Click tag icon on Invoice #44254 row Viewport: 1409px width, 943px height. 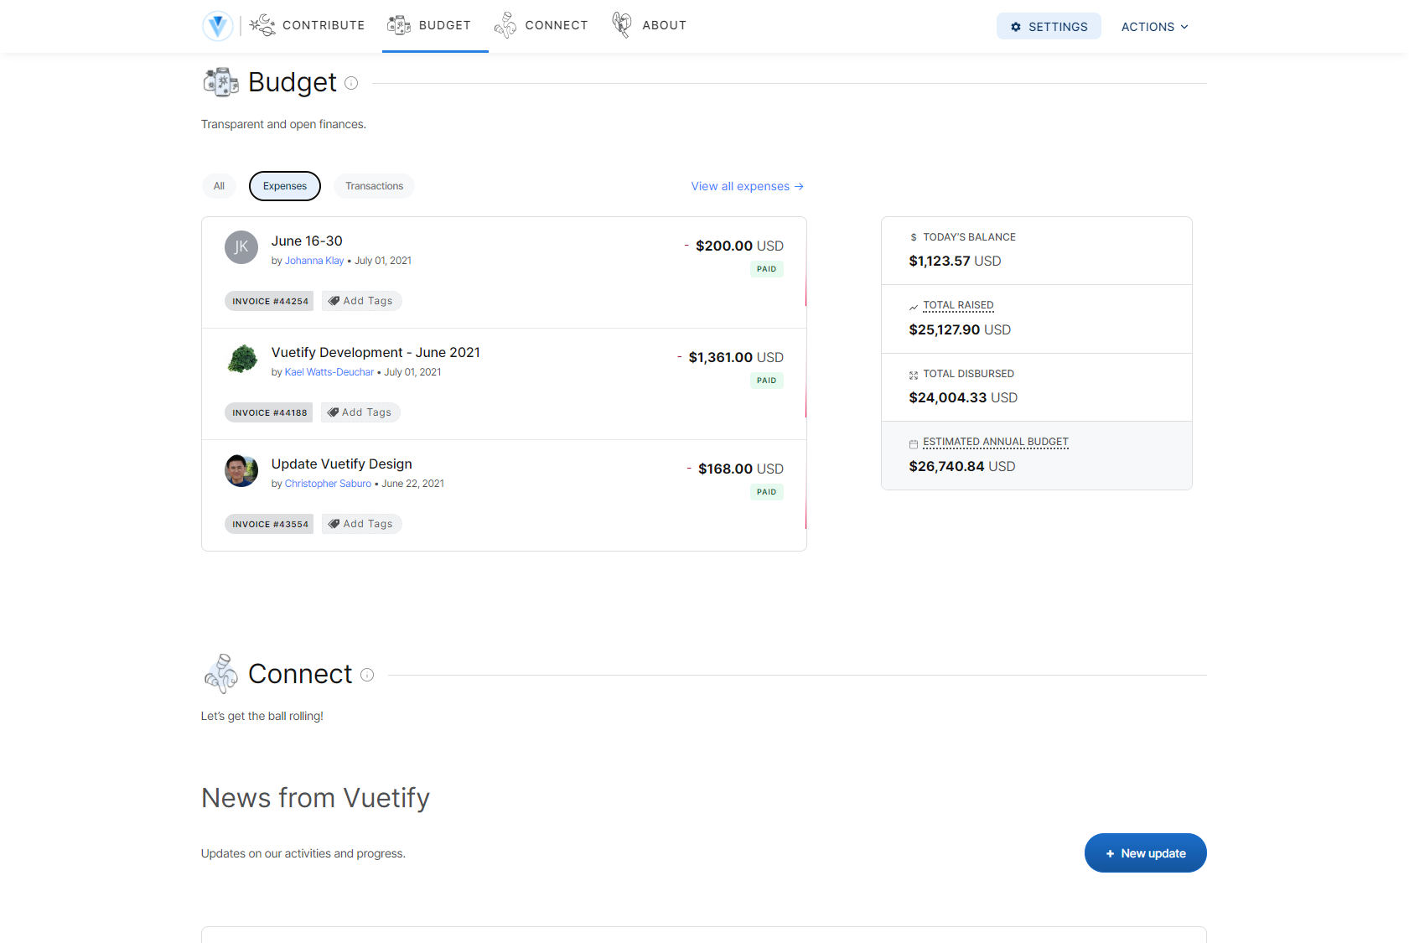pyautogui.click(x=334, y=301)
